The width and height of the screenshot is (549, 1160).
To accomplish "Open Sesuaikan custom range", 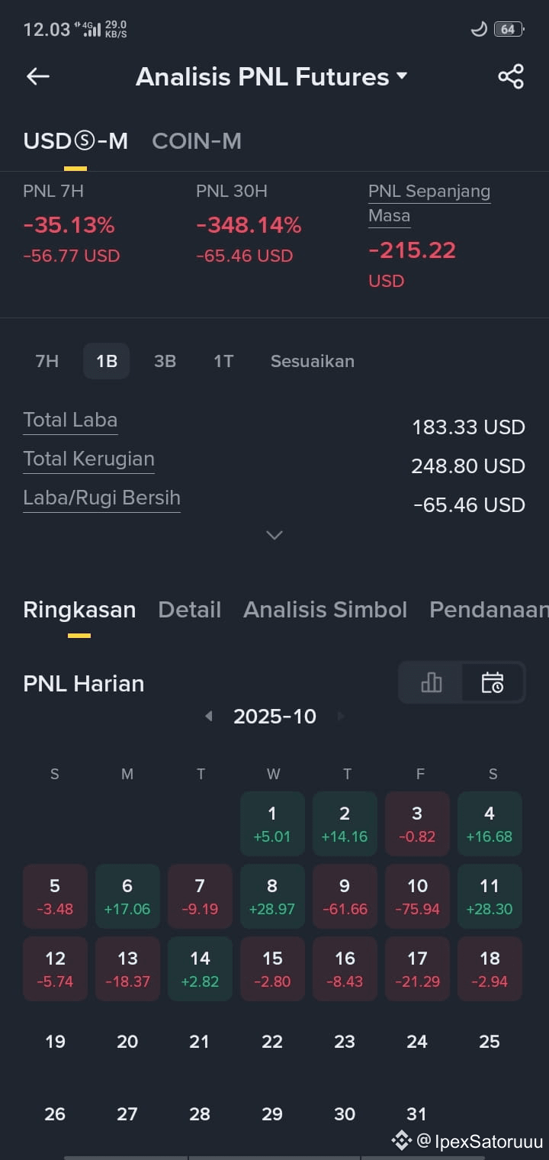I will click(x=313, y=361).
